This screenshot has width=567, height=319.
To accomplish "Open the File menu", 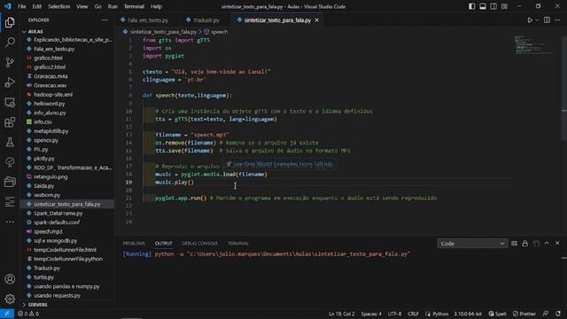I will pyautogui.click(x=21, y=6).
